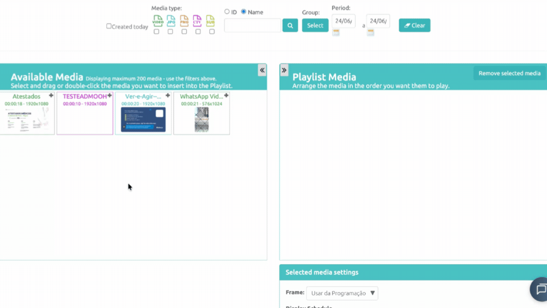Open the chat support bubble
The height and width of the screenshot is (308, 547).
(540, 289)
